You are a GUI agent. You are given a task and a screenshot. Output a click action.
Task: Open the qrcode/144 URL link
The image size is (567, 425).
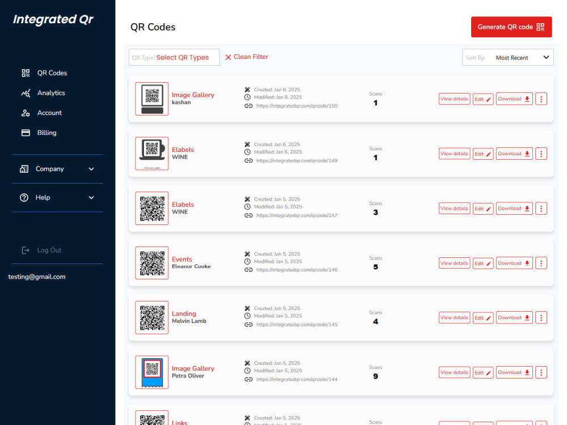pyautogui.click(x=297, y=380)
